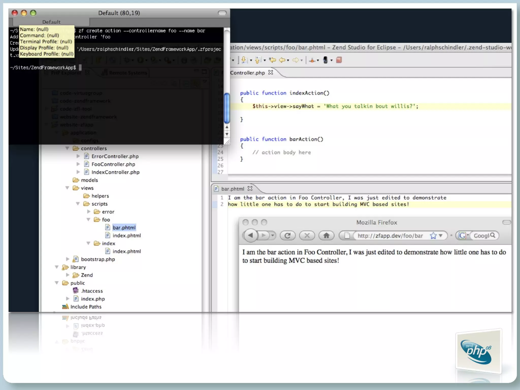
Task: Open the Firefox URL history dropdown arrow
Action: click(441, 236)
